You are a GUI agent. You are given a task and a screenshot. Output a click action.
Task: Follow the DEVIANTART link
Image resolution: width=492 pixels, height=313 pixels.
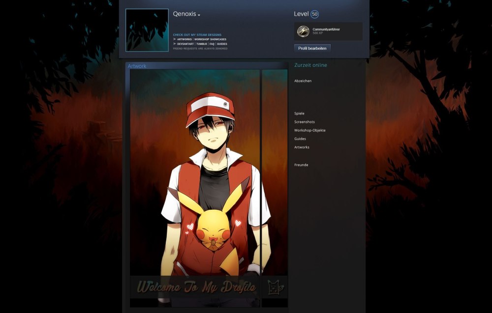coord(185,44)
